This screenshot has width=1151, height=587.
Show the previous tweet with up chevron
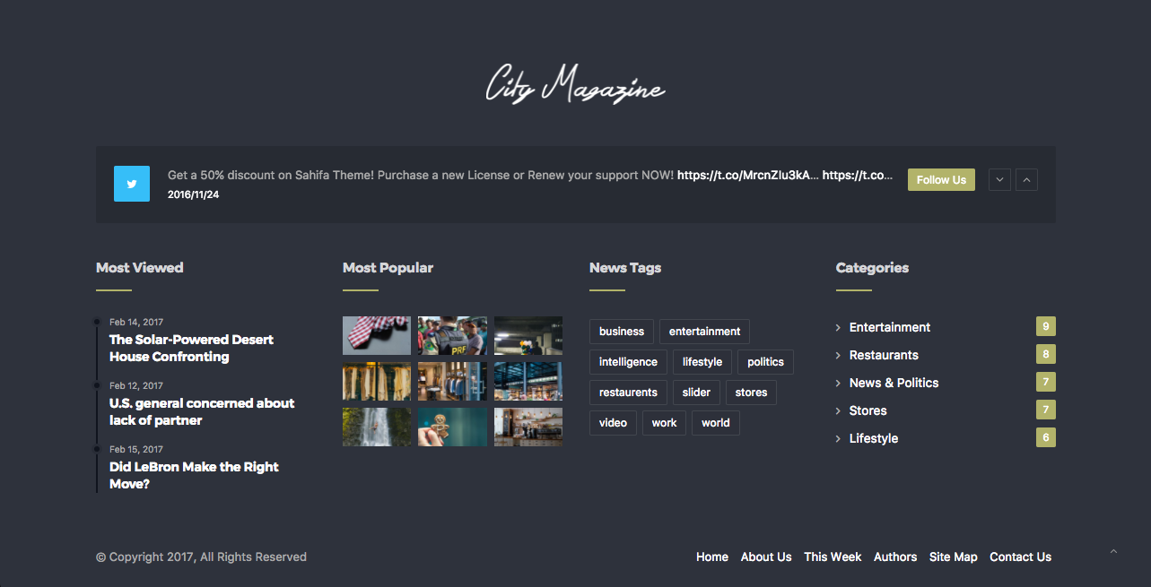click(1027, 180)
